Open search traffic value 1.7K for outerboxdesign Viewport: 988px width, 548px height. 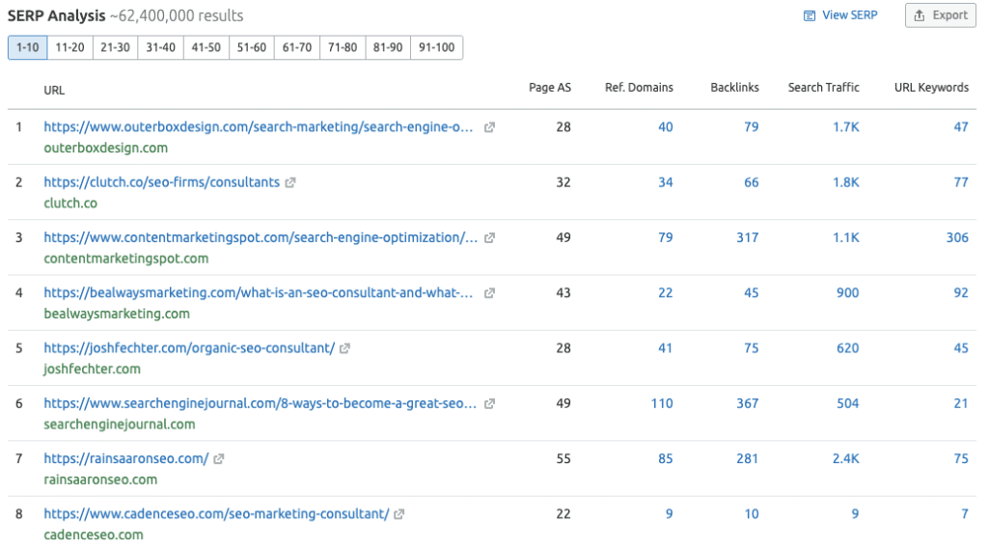(845, 126)
